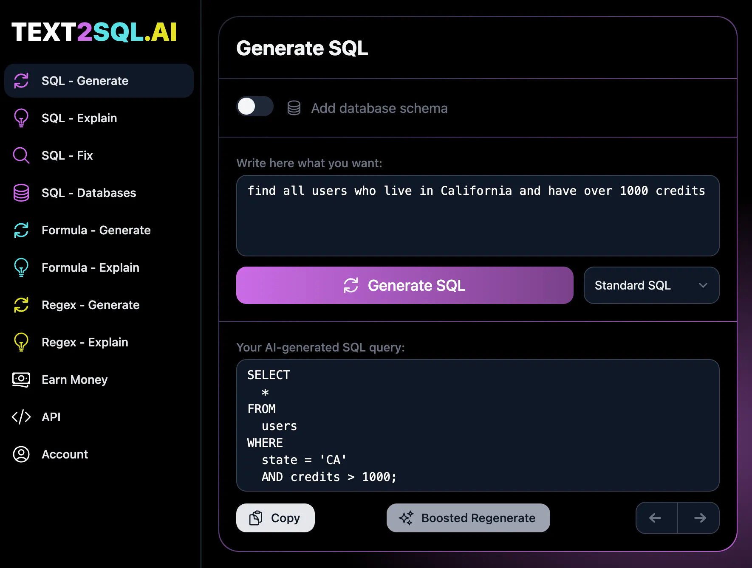Click the API code brackets icon
Screen dimensions: 752x568
(21, 417)
